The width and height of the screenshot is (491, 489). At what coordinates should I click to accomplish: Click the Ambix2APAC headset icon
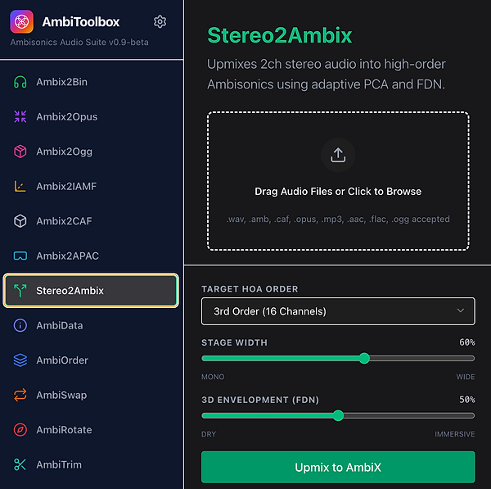pyautogui.click(x=20, y=256)
